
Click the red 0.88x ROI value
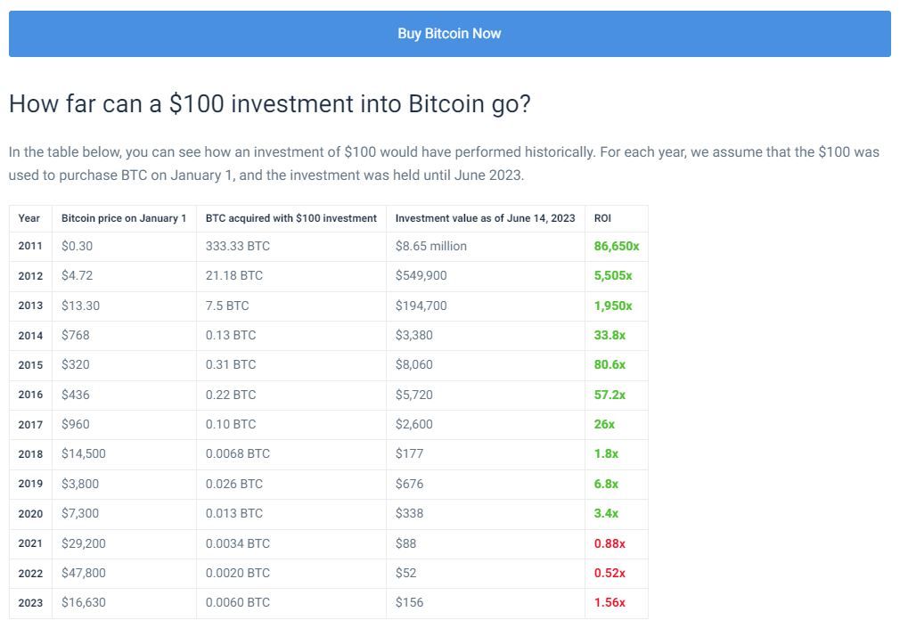610,543
